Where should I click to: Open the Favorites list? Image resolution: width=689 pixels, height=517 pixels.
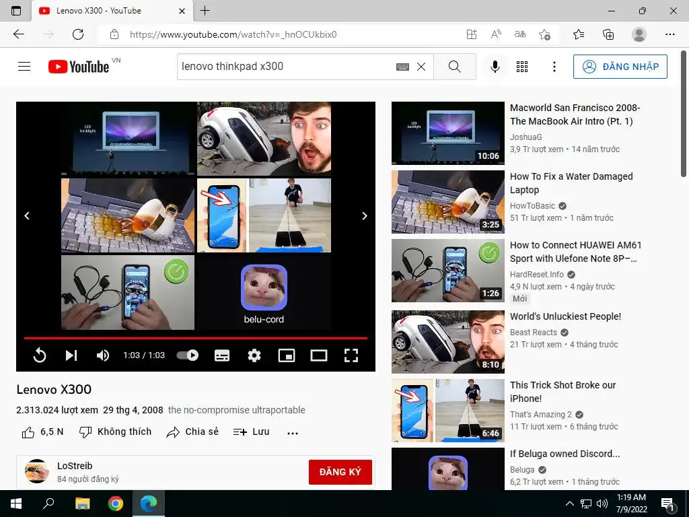[x=579, y=34]
